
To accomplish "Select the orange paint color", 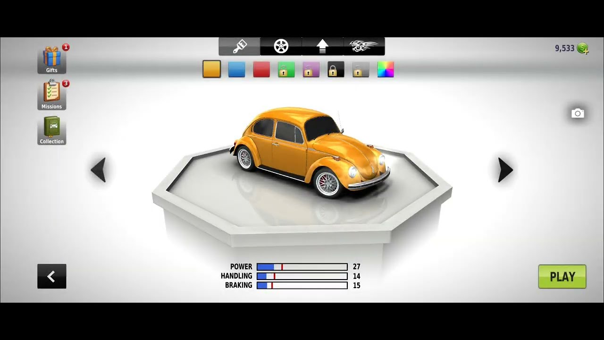I will 212,69.
